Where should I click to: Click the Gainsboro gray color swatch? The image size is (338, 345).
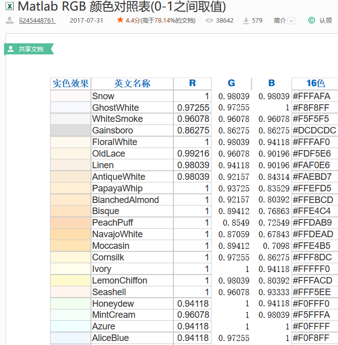(71, 130)
